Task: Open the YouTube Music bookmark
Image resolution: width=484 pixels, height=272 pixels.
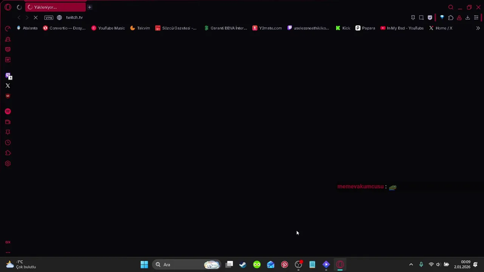Action: pos(108,28)
